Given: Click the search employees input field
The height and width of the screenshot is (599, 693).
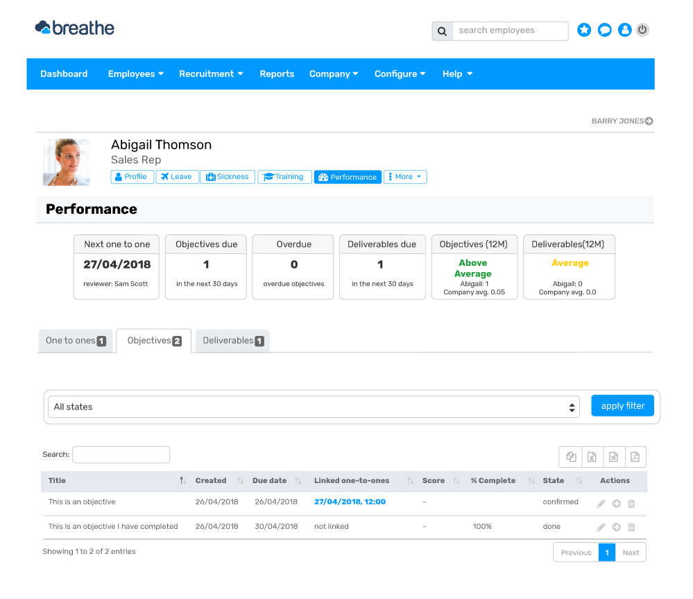Looking at the screenshot, I should [510, 31].
